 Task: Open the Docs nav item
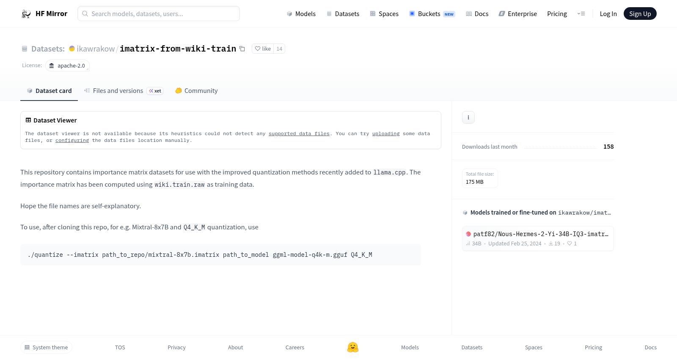click(x=477, y=14)
